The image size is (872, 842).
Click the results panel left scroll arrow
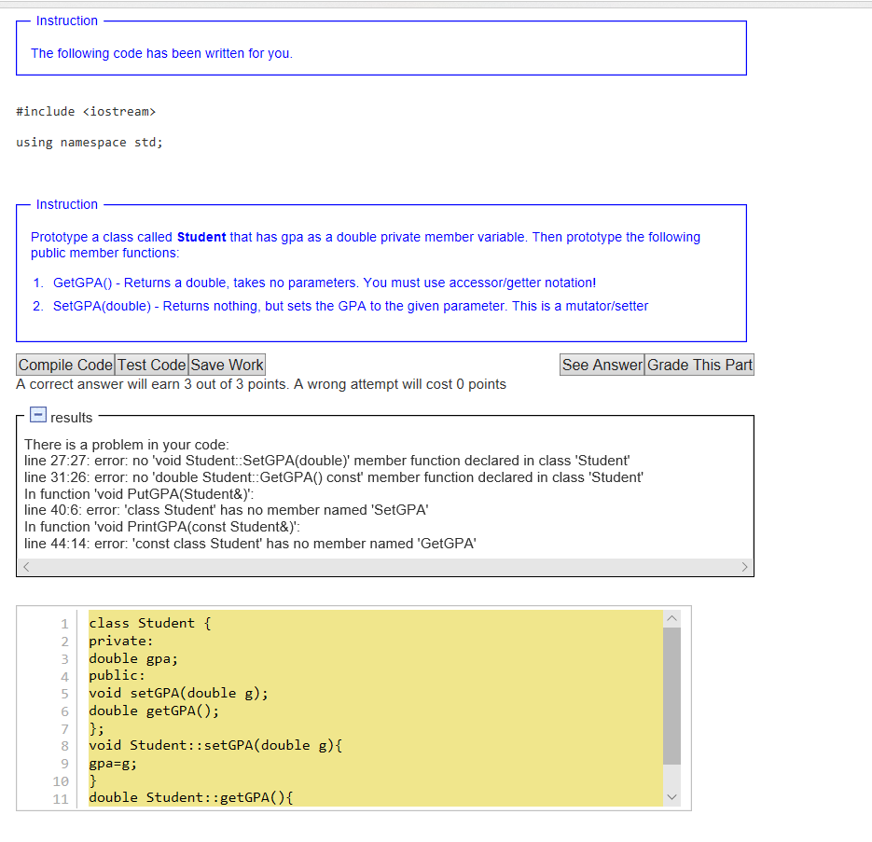[26, 567]
